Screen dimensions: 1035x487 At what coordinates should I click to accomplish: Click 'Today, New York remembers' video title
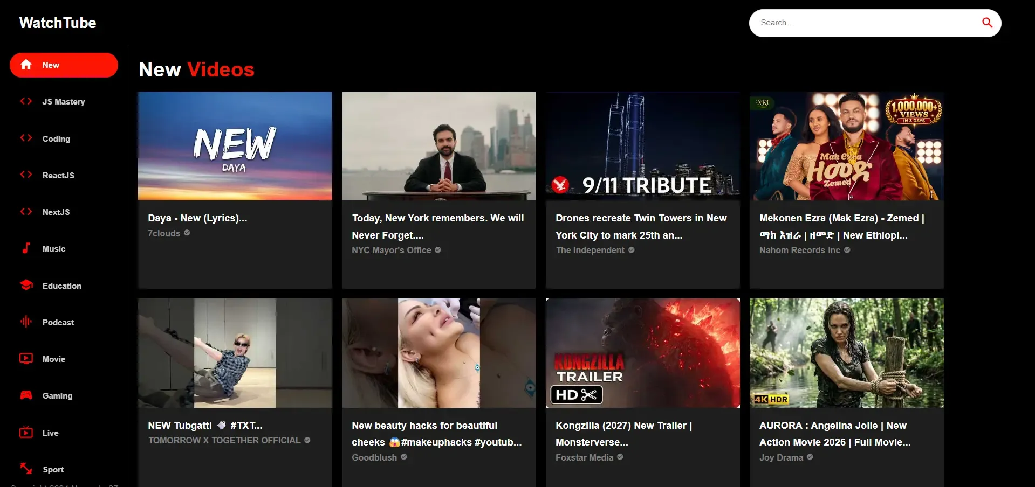pos(438,227)
